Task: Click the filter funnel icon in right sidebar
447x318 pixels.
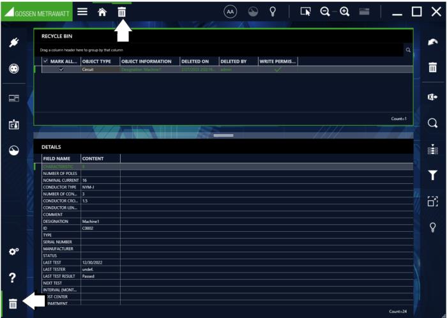Action: click(x=432, y=175)
